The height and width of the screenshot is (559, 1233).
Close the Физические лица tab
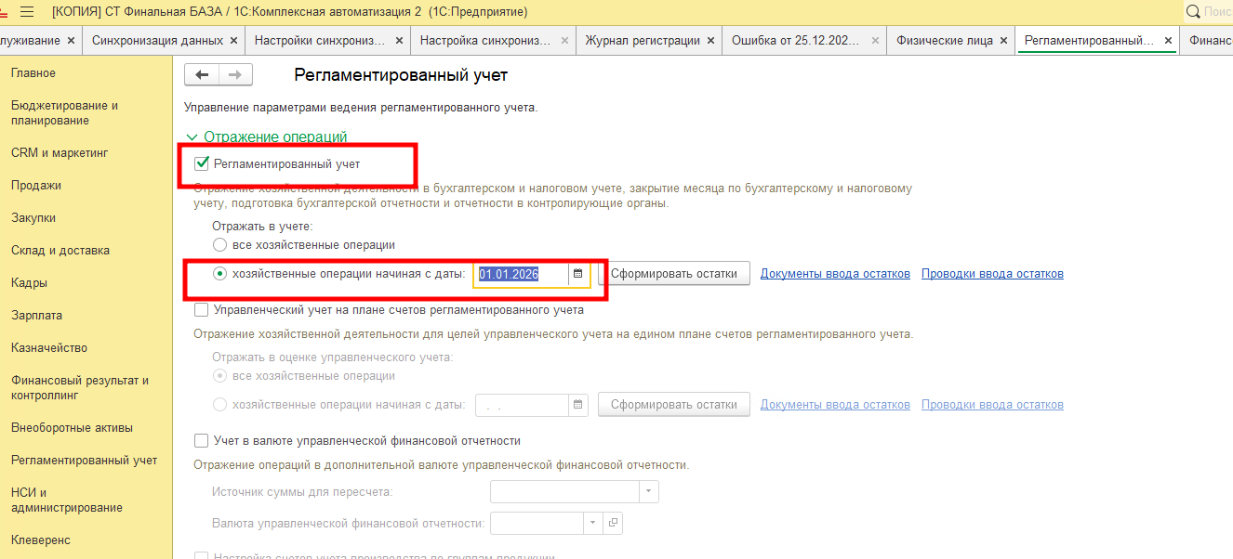1002,41
